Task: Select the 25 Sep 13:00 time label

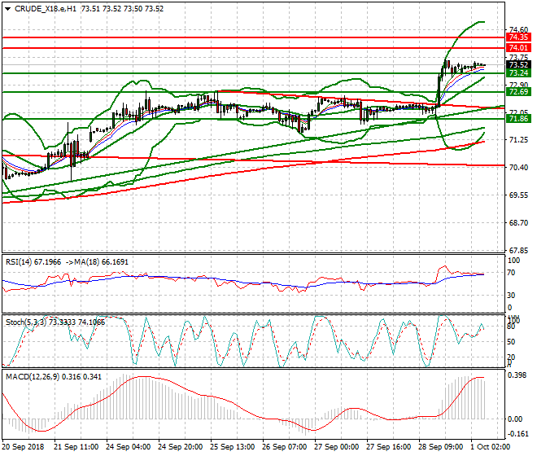Action: tap(232, 447)
